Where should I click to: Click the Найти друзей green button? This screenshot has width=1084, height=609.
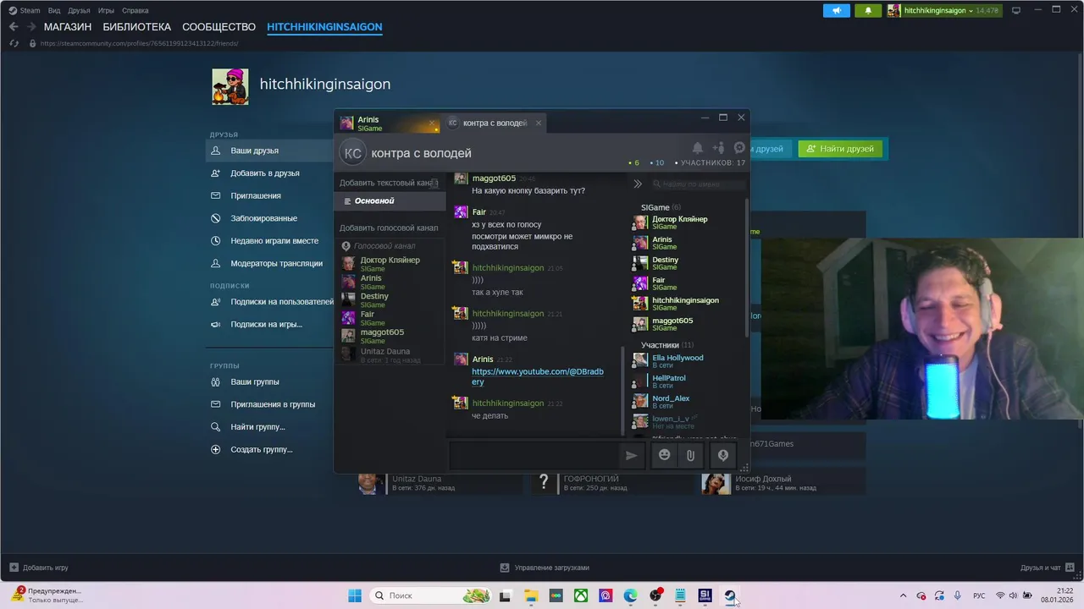point(840,149)
